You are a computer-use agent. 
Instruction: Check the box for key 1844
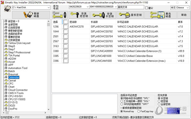pos(65,31)
